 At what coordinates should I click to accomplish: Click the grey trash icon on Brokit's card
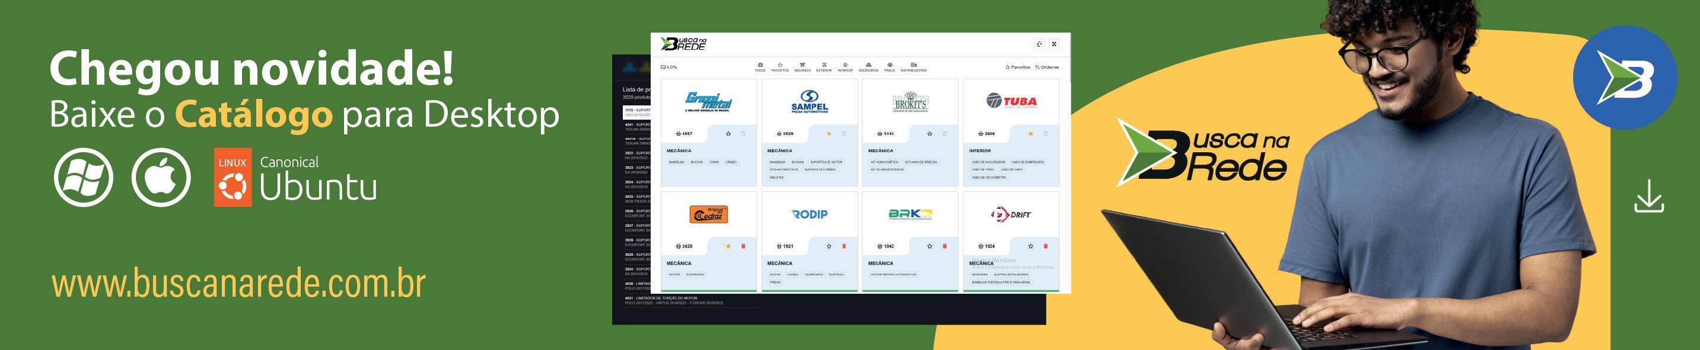(944, 134)
